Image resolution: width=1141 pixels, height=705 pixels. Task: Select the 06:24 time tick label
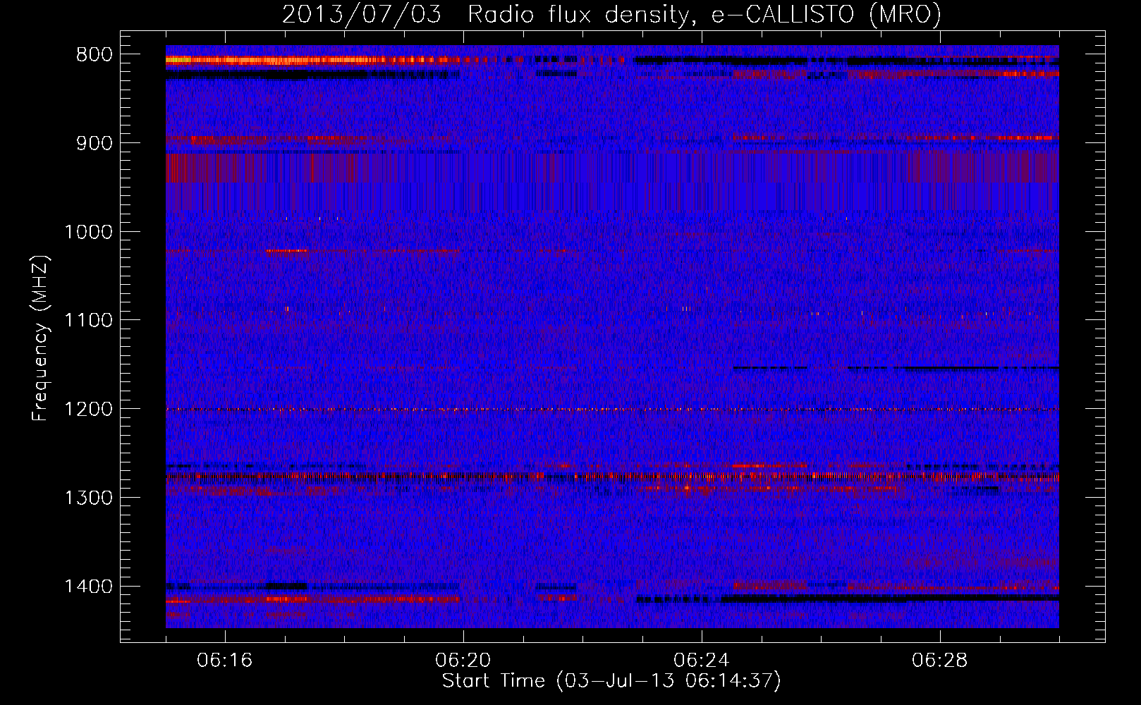[702, 661]
